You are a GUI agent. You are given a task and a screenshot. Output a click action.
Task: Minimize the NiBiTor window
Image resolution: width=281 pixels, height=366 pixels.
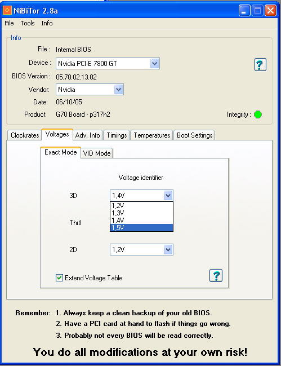tap(244, 11)
